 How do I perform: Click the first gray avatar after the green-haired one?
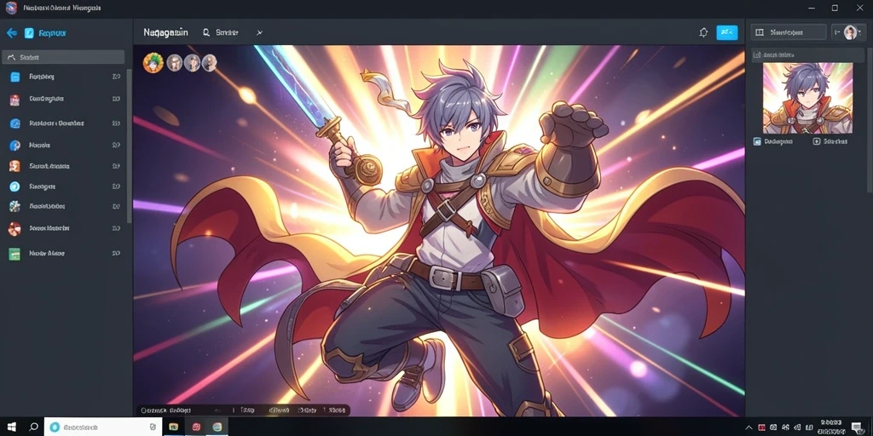tap(174, 63)
